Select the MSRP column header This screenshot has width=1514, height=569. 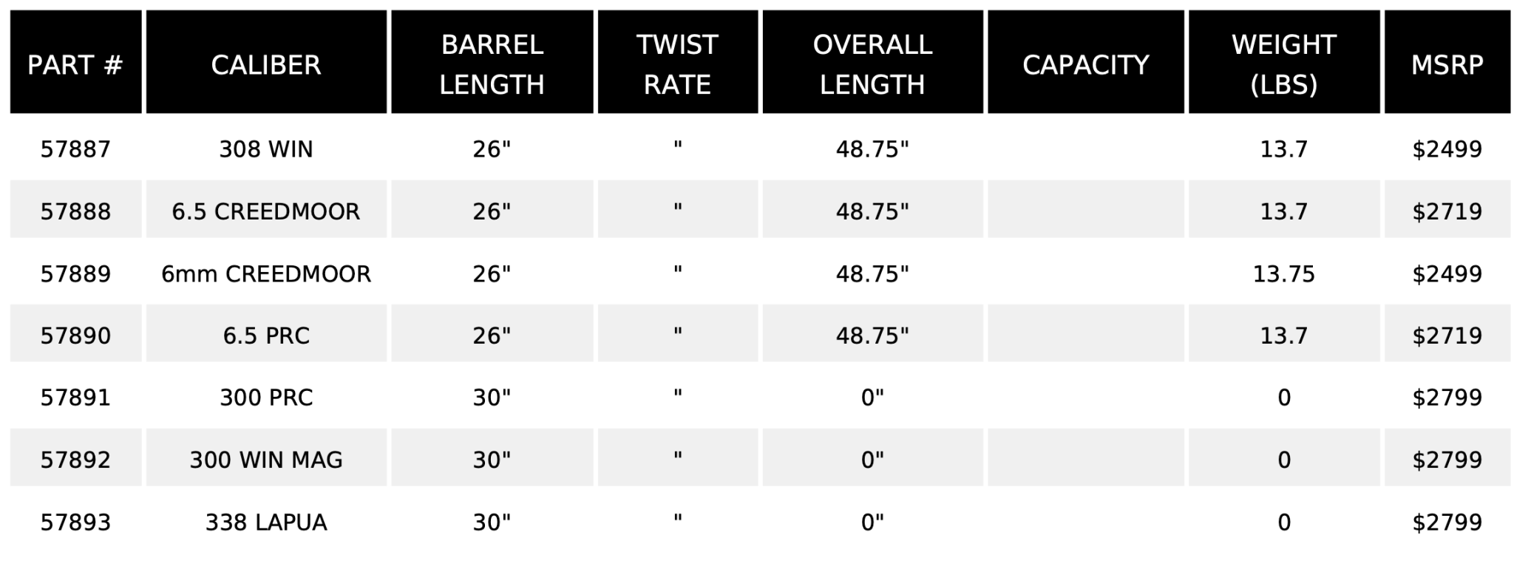[x=1447, y=62]
